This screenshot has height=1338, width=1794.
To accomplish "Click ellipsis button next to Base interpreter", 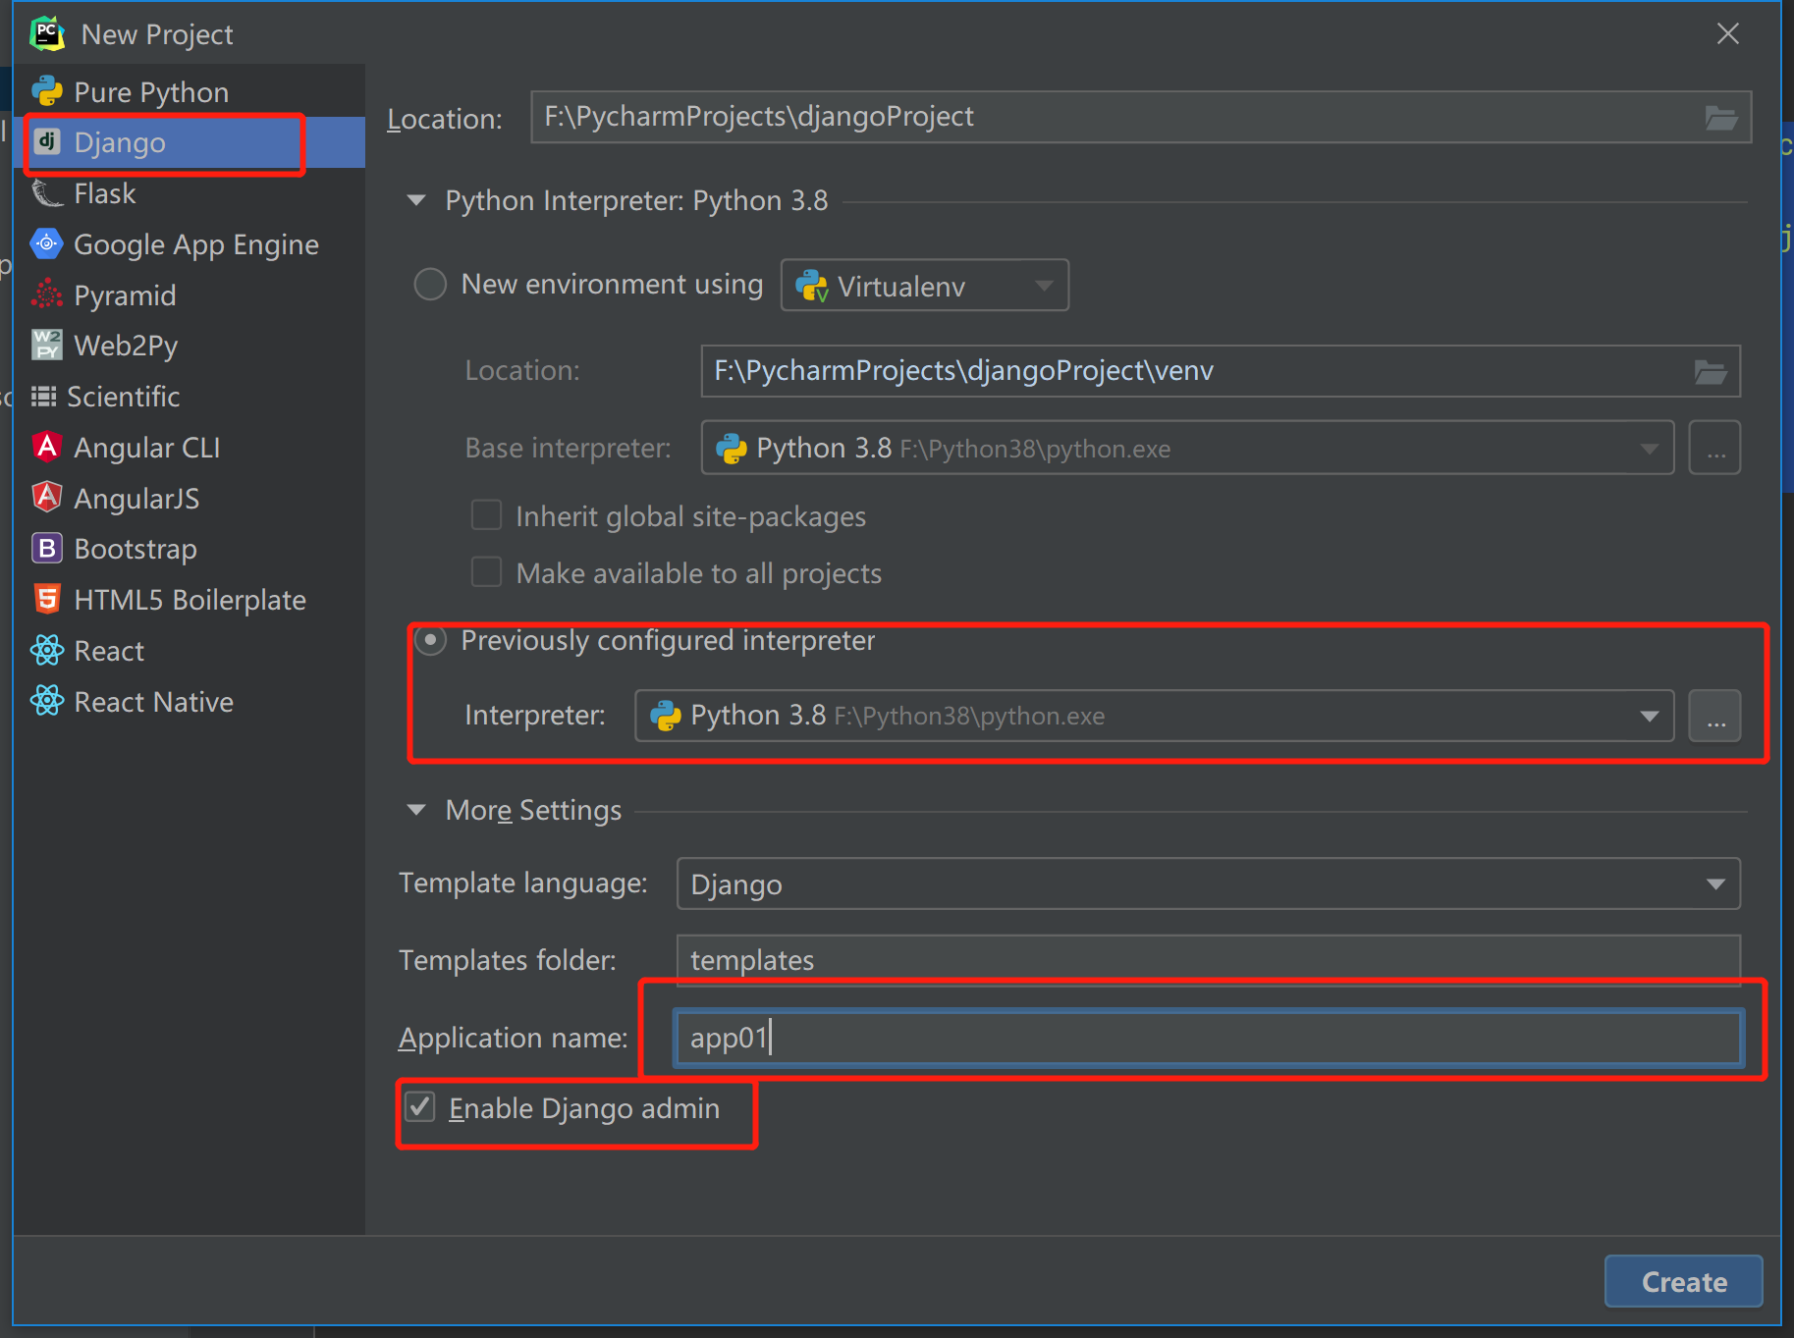I will (x=1714, y=449).
